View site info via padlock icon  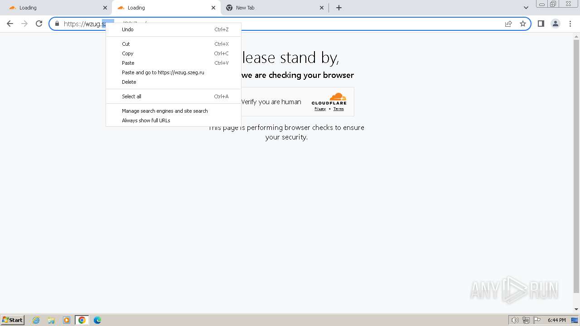click(x=57, y=24)
